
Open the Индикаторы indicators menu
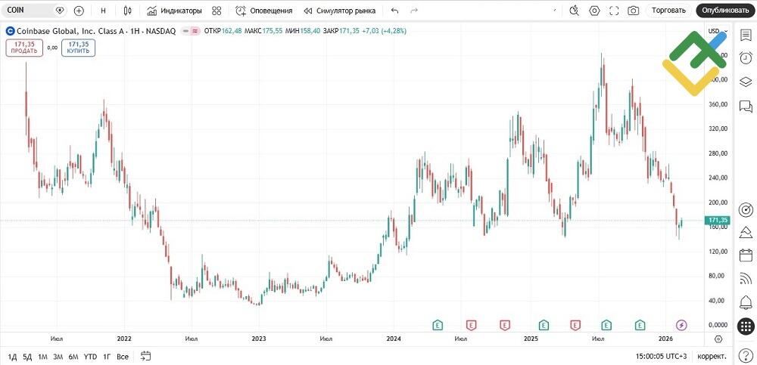[174, 11]
